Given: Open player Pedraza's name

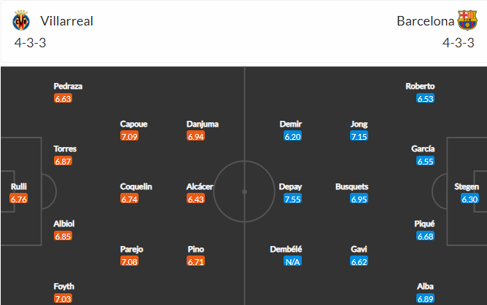Looking at the screenshot, I should pyautogui.click(x=68, y=86).
